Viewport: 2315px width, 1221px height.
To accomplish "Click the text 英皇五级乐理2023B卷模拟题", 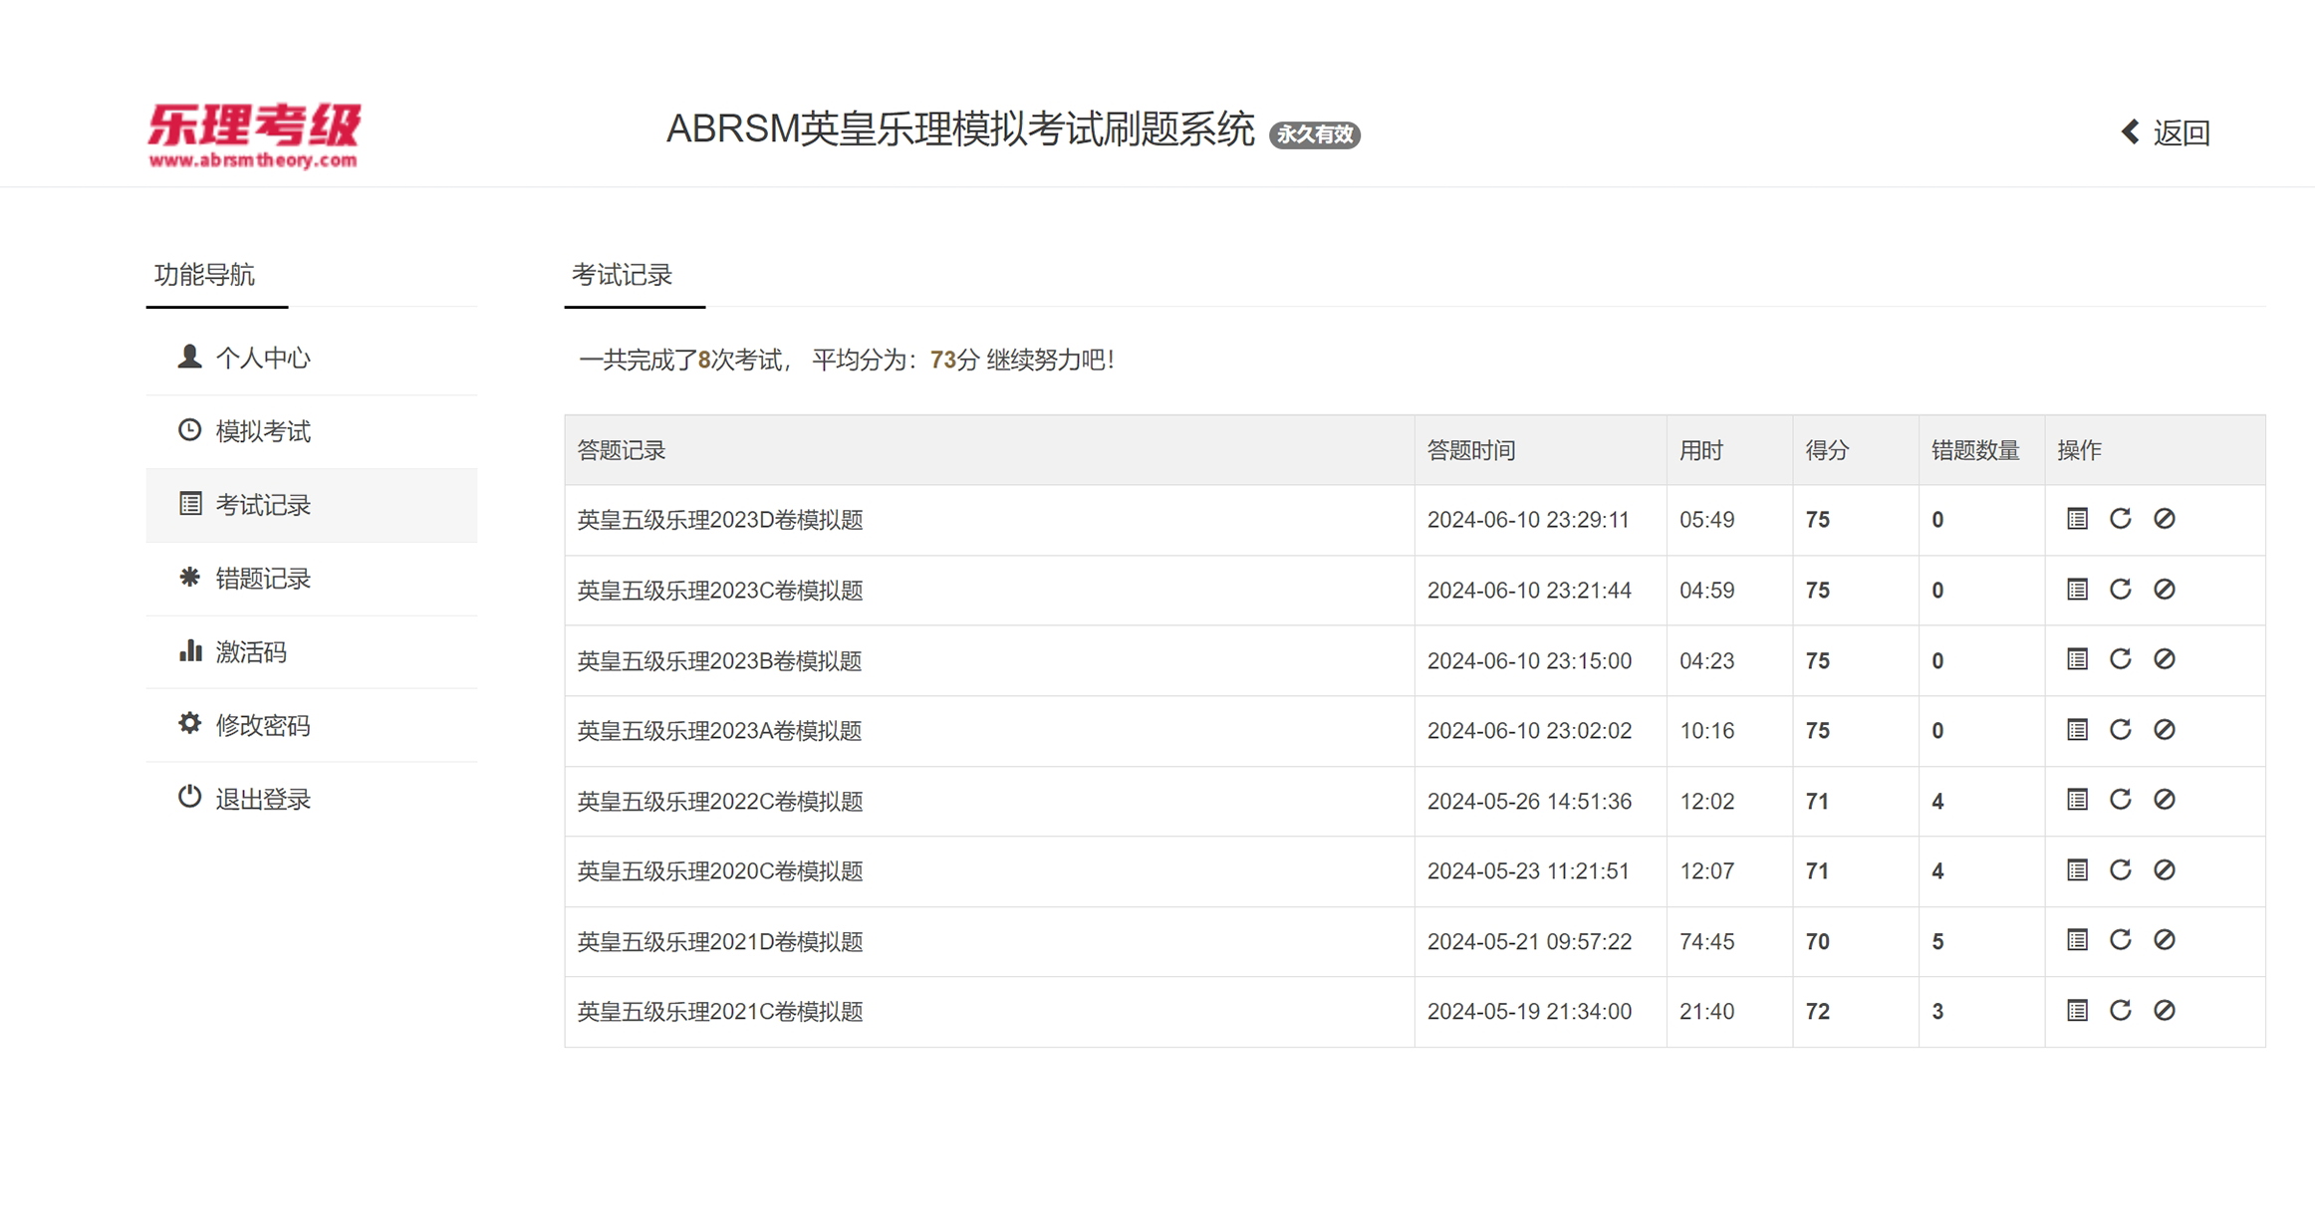I will (720, 661).
